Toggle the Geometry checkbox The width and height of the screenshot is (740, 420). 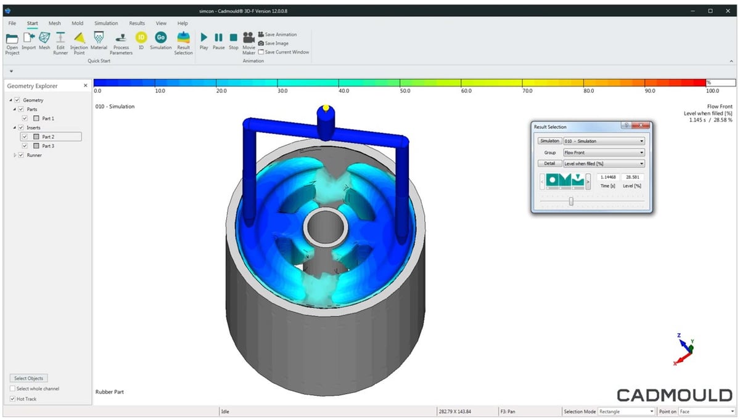(17, 100)
